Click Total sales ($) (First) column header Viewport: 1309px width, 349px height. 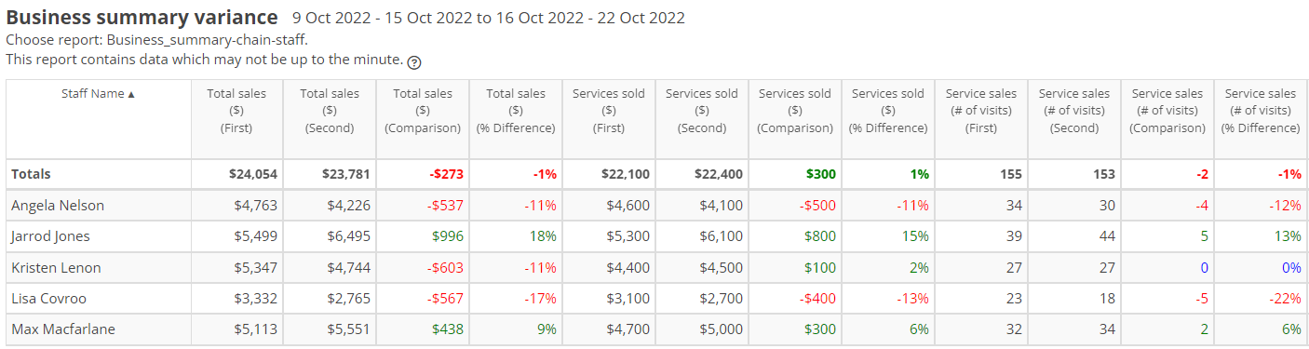[x=236, y=111]
